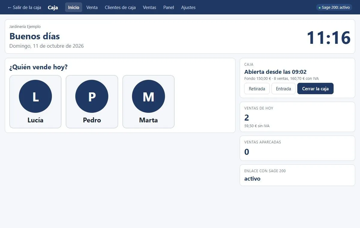
Task: Click the Sage 200 green status dot
Action: pos(319,7)
